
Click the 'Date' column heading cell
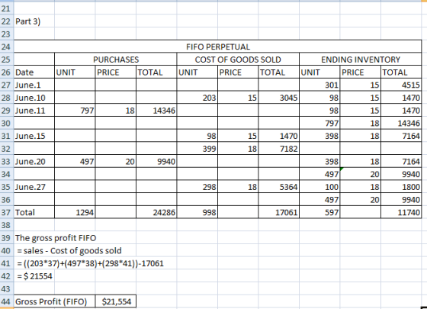pos(34,72)
